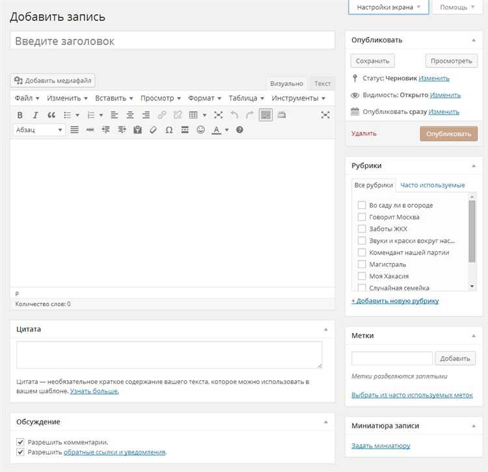The height and width of the screenshot is (472, 488).
Task: Apply text color with the underlined A swatch
Action: pyautogui.click(x=216, y=130)
